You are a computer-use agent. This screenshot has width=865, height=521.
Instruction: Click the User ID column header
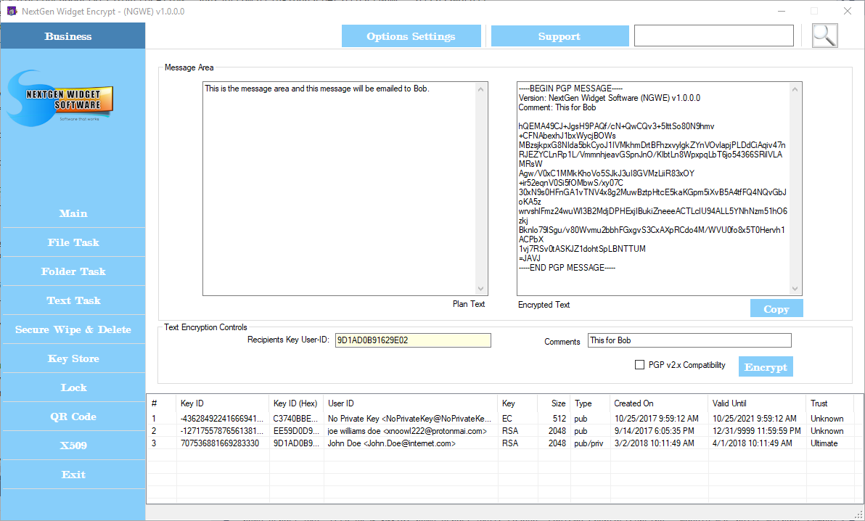coord(411,403)
